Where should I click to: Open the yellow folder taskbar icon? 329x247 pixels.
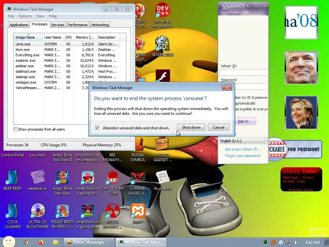[55, 242]
